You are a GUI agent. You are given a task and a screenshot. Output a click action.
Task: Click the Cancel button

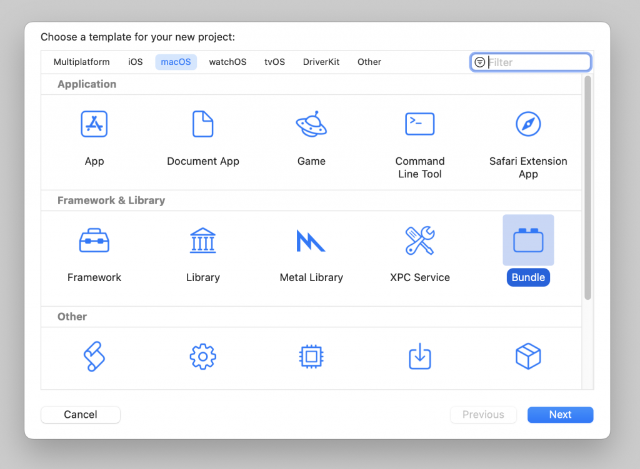point(81,415)
